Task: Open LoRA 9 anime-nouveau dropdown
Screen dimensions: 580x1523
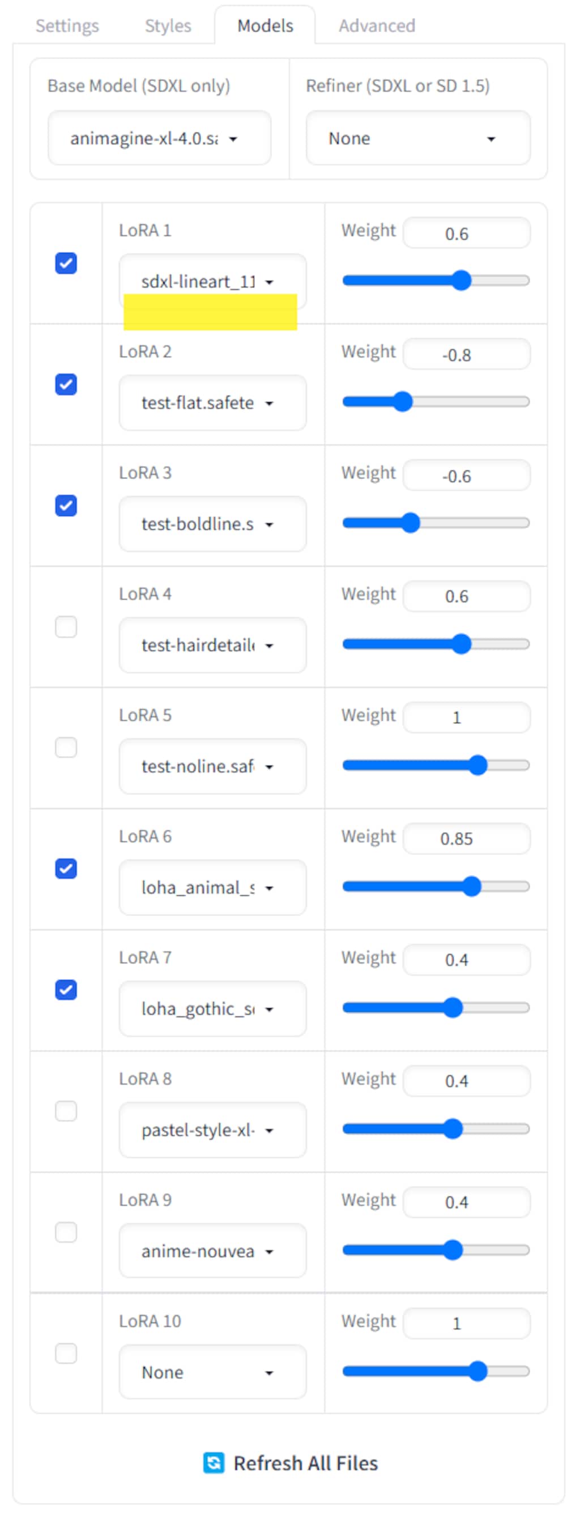Action: 212,1250
